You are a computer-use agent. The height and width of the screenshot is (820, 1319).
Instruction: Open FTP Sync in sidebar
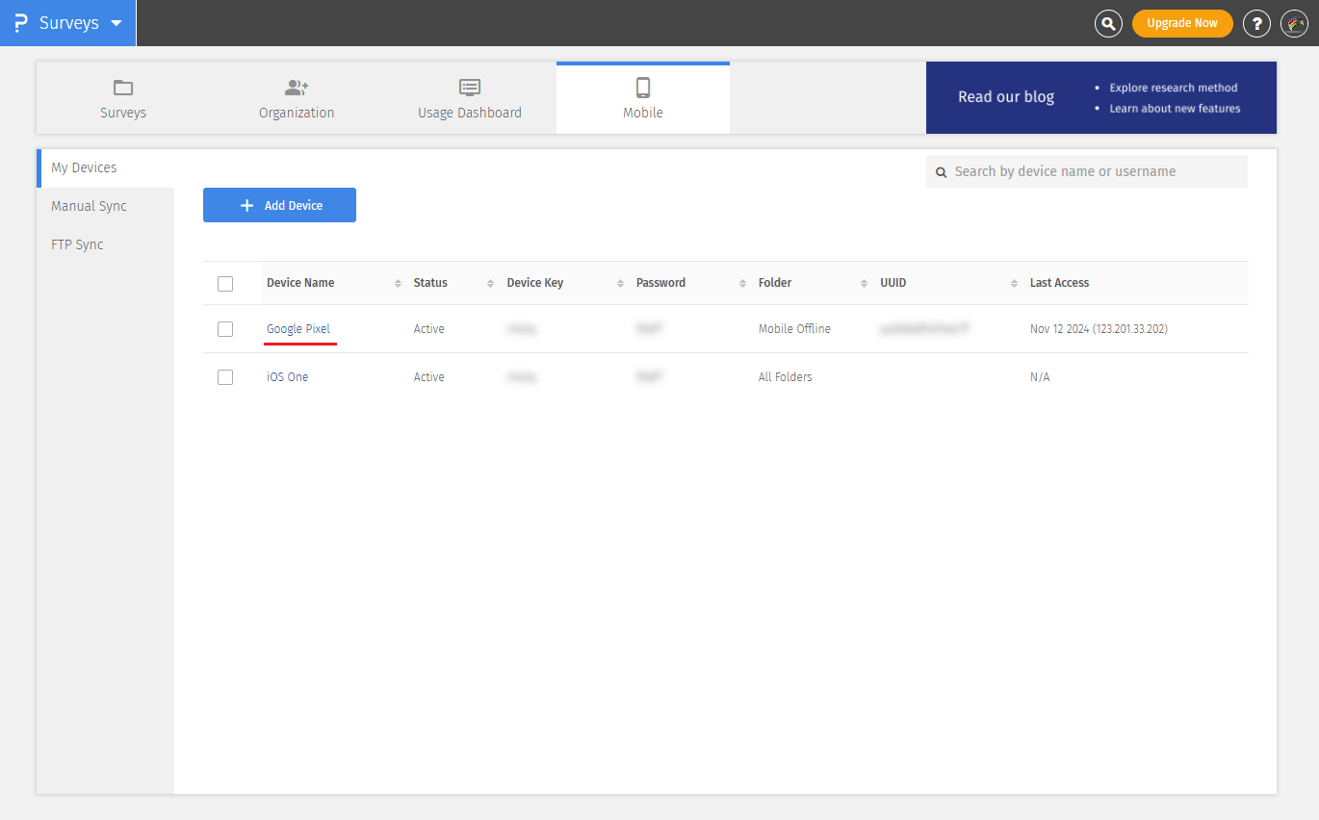click(x=77, y=244)
